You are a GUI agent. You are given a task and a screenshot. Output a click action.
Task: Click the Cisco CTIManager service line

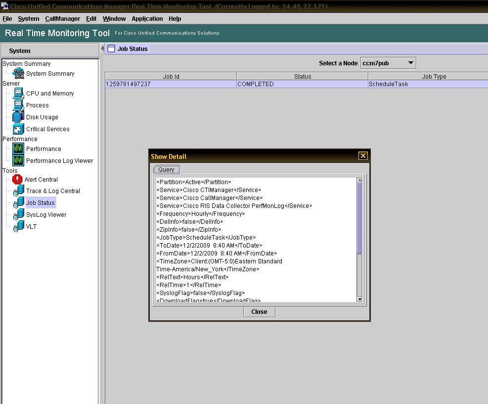coord(209,190)
